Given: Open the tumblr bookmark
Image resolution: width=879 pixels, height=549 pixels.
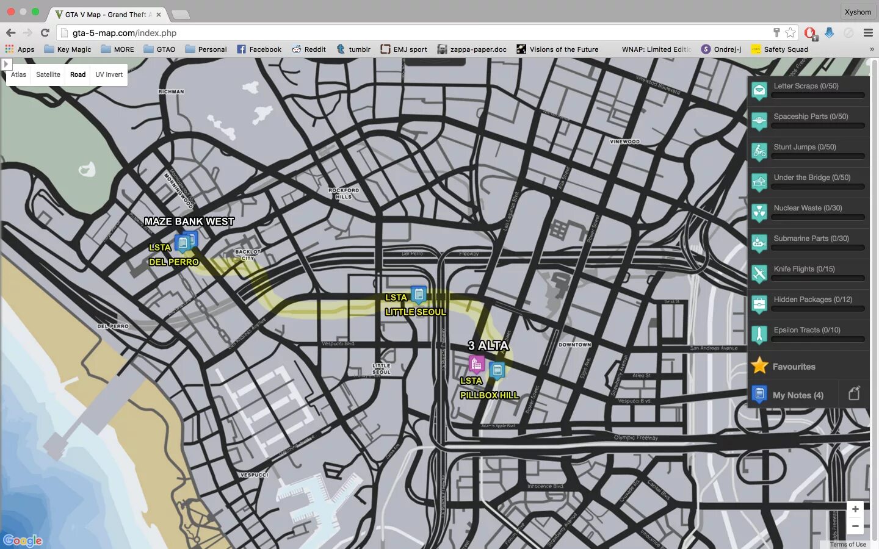Looking at the screenshot, I should (353, 49).
